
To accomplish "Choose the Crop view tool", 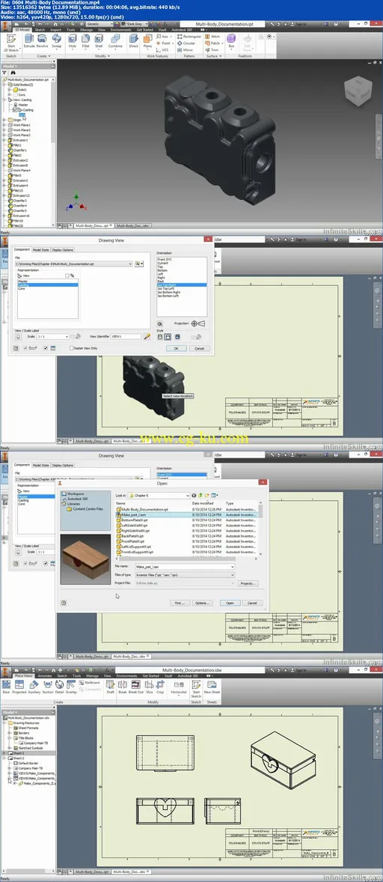I will (160, 687).
